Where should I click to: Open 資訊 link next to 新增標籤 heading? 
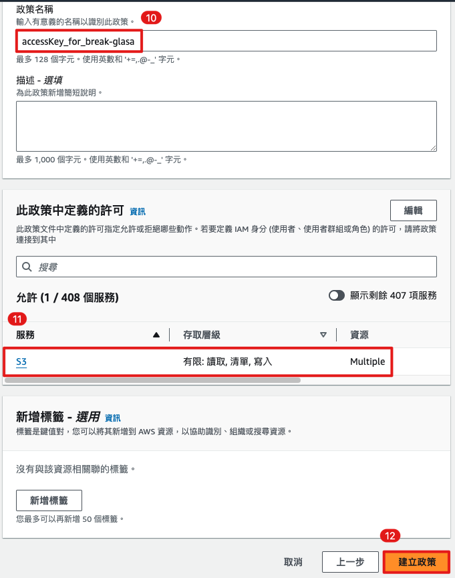[x=113, y=418]
